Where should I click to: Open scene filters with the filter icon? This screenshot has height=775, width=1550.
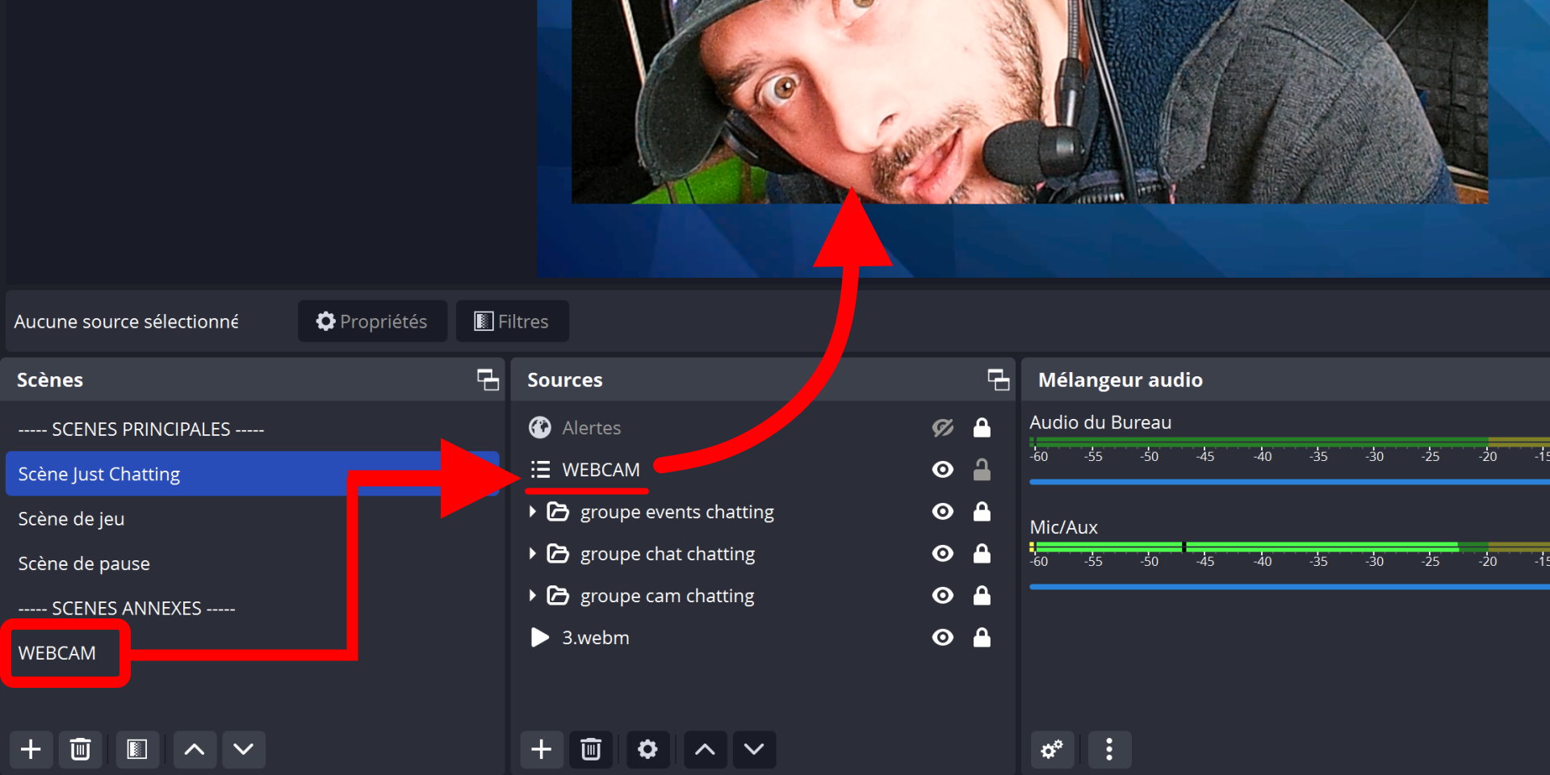click(x=137, y=749)
